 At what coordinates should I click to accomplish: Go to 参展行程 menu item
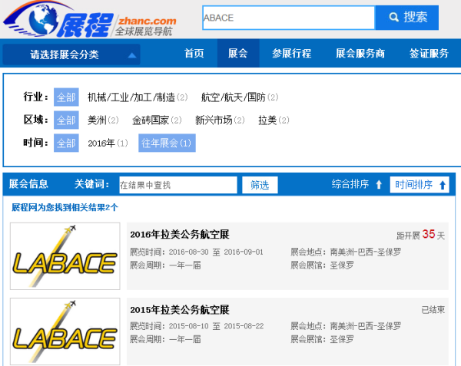click(x=291, y=54)
